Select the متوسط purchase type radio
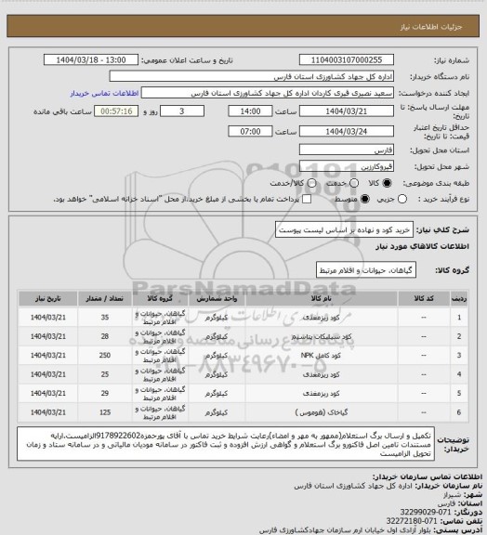 365,199
